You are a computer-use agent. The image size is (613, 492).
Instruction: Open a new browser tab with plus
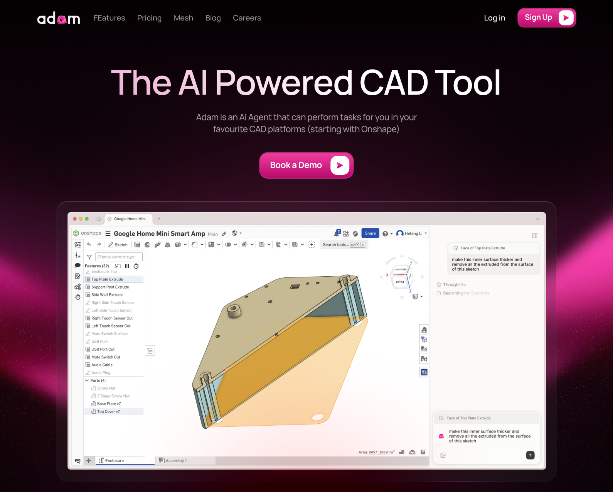point(159,219)
